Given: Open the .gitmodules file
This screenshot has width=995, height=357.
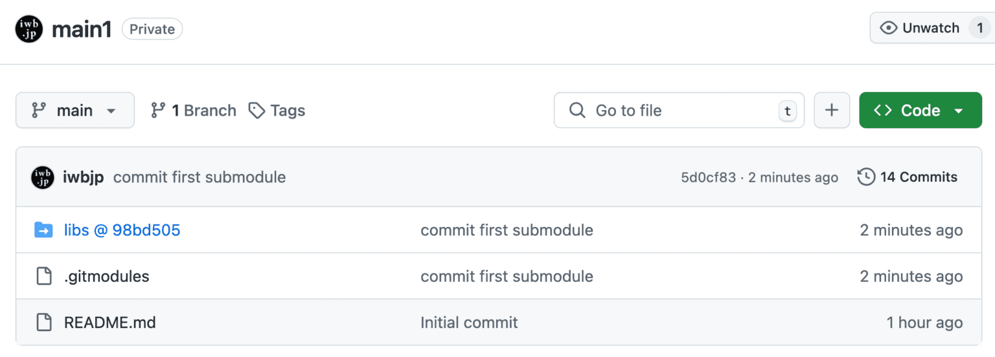Looking at the screenshot, I should click(x=106, y=276).
